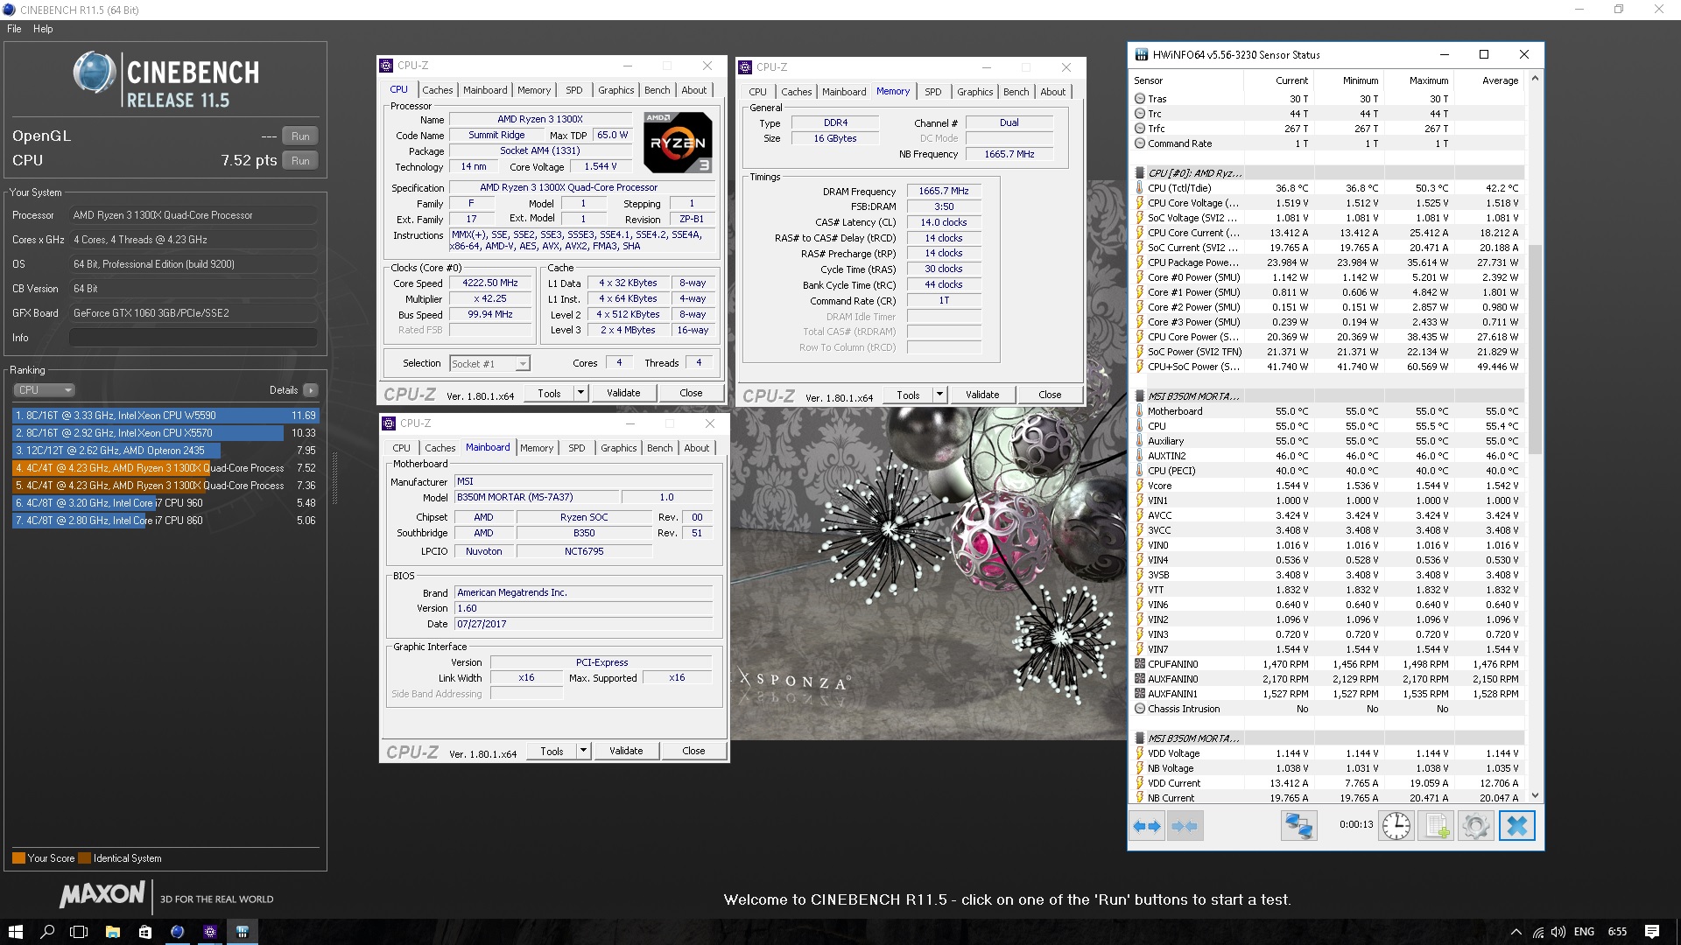Switch to HWiNFO taskbar icon
This screenshot has width=1681, height=945.
pyautogui.click(x=243, y=932)
